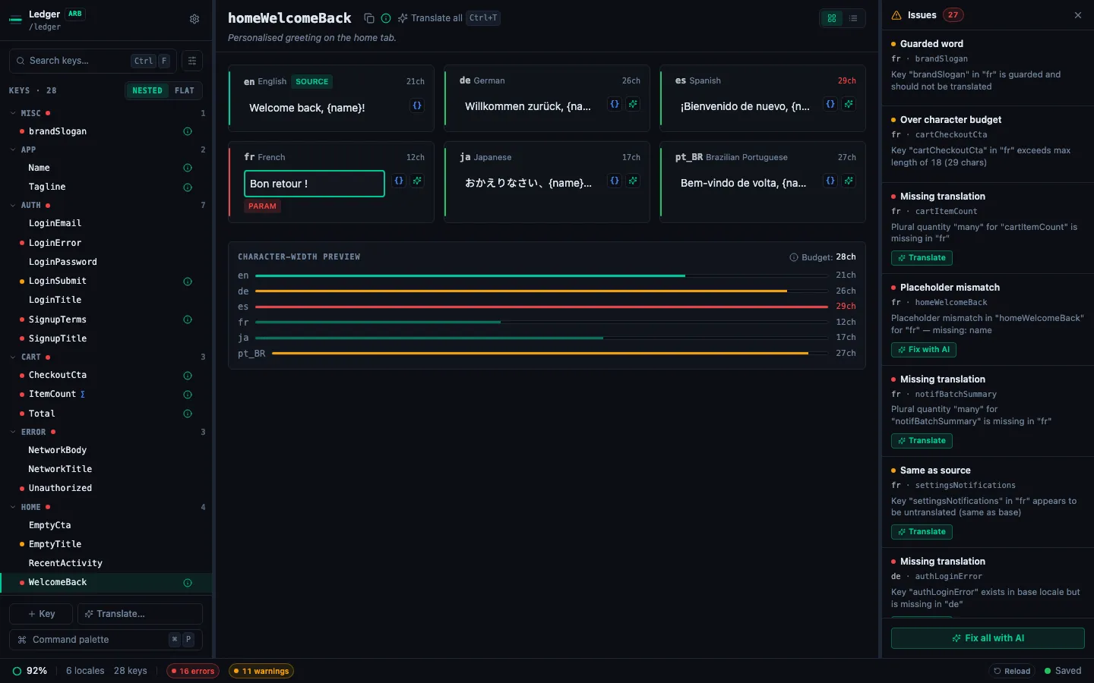
Task: Insert placeholder in Spanish card
Action: [x=830, y=104]
